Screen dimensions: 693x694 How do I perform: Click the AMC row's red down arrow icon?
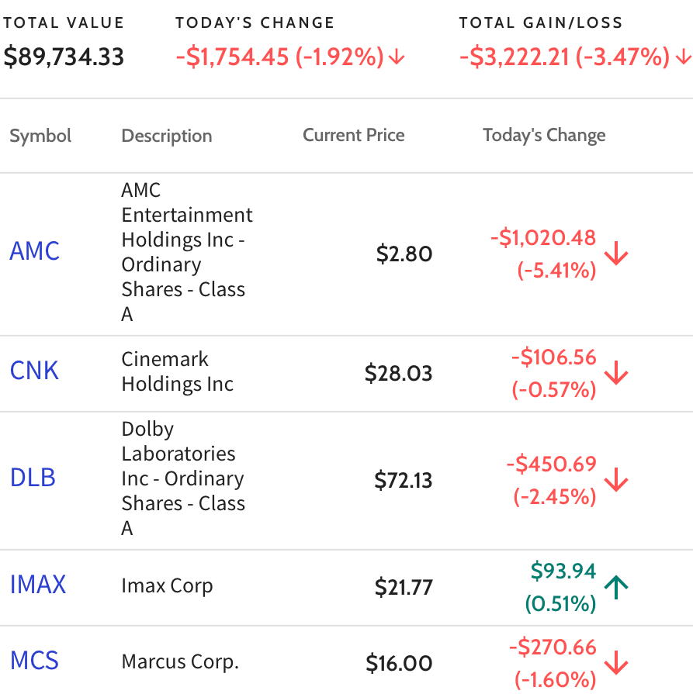pos(616,253)
